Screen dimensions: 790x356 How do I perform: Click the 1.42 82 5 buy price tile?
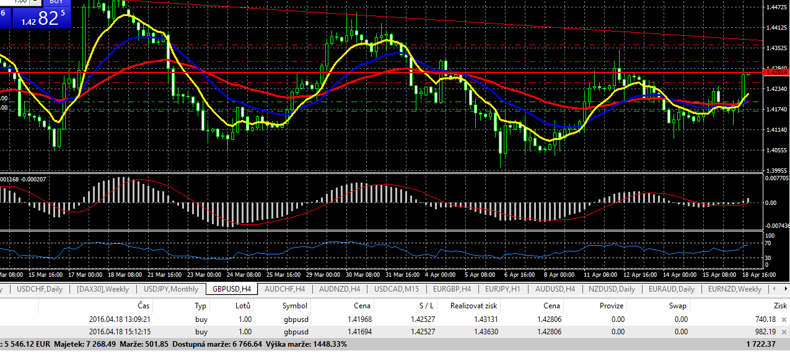(41, 18)
